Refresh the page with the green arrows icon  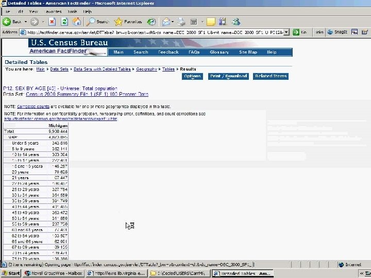tap(64, 22)
